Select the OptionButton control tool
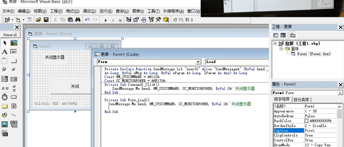 14,70
